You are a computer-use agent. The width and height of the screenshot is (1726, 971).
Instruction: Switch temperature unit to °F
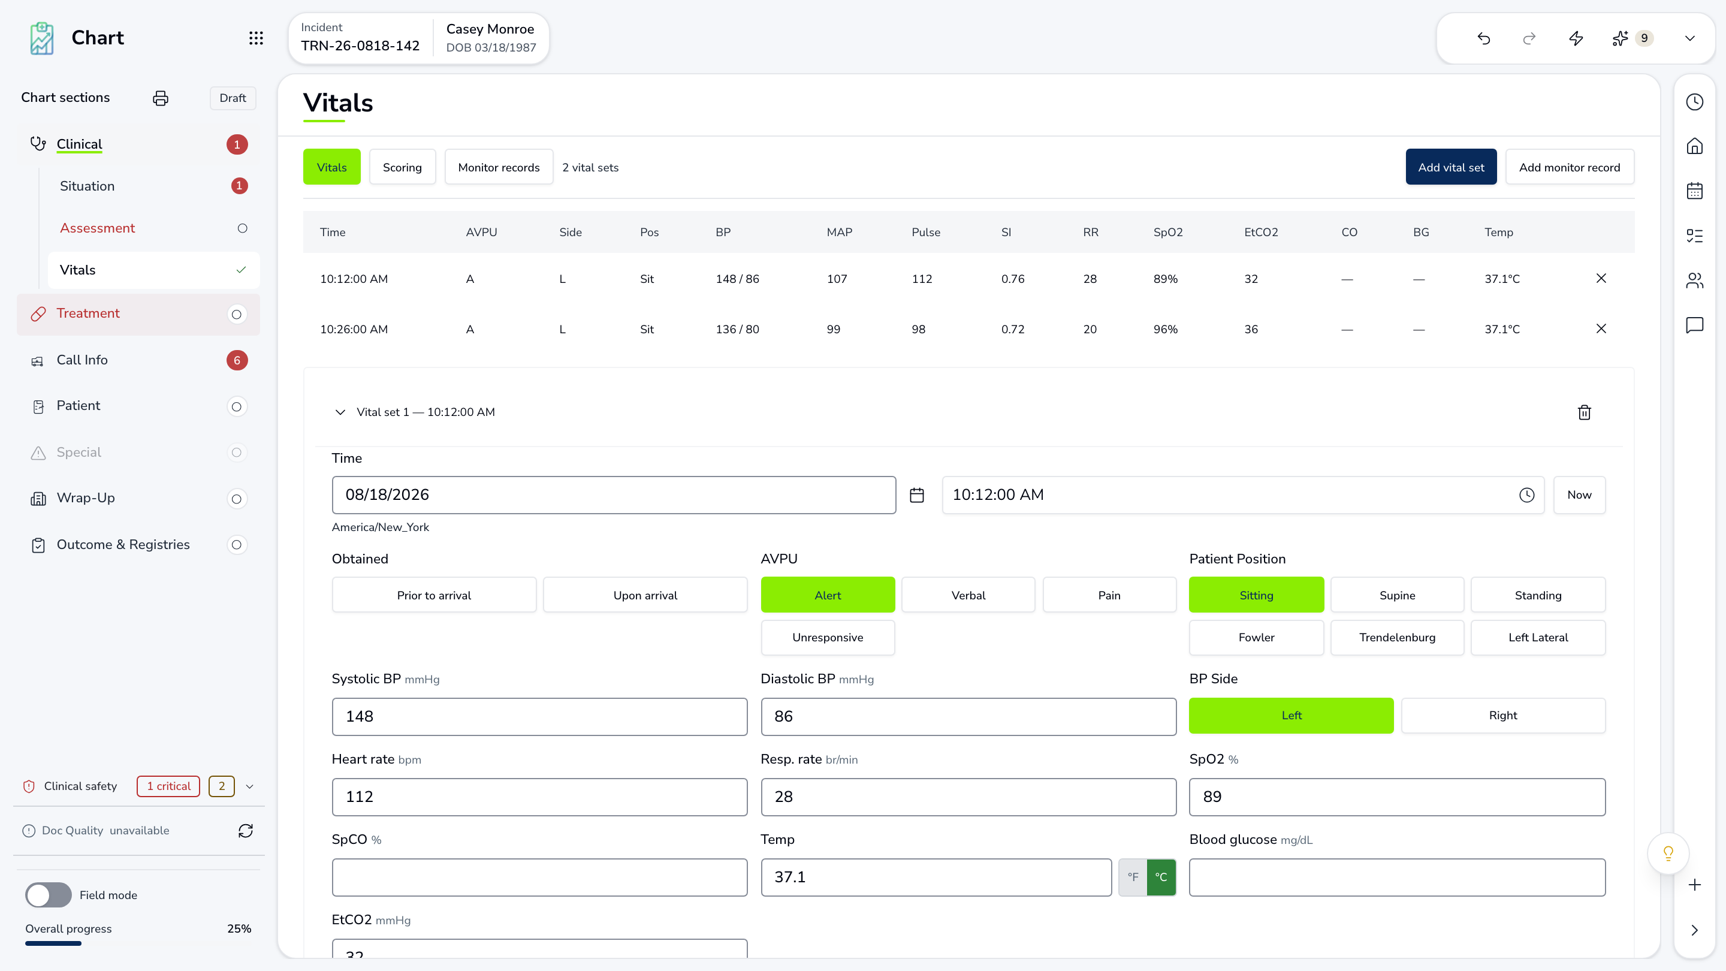coord(1132,877)
